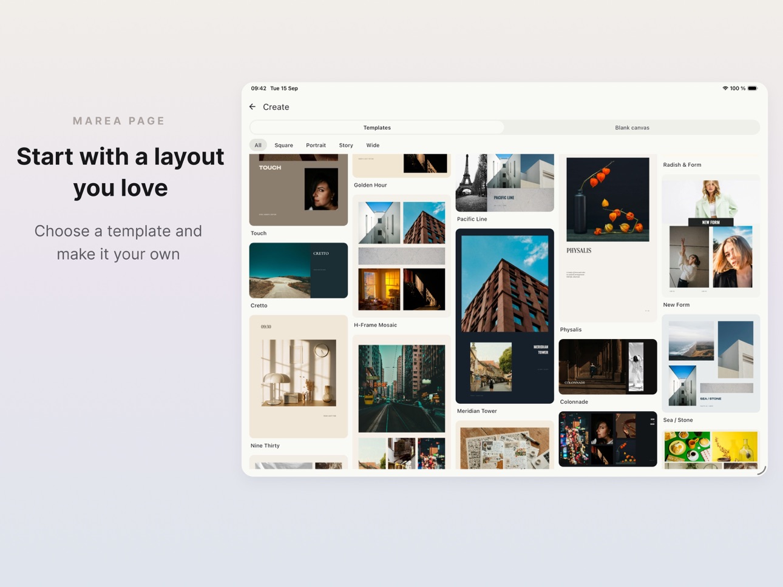Open the Touch template thumbnail

click(x=299, y=190)
